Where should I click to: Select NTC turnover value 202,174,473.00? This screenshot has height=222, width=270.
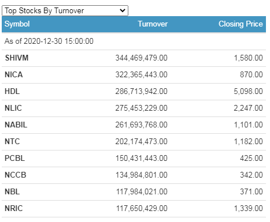142,141
